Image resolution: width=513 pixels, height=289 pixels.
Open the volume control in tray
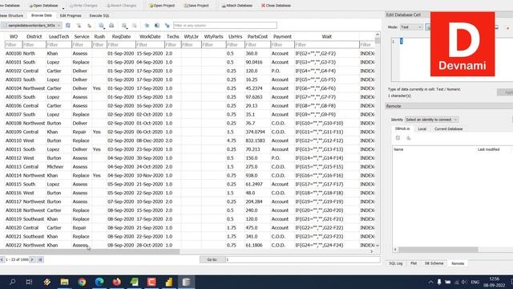(464, 282)
